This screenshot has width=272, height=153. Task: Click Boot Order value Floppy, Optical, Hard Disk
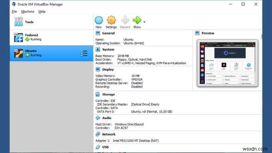(x=135, y=60)
